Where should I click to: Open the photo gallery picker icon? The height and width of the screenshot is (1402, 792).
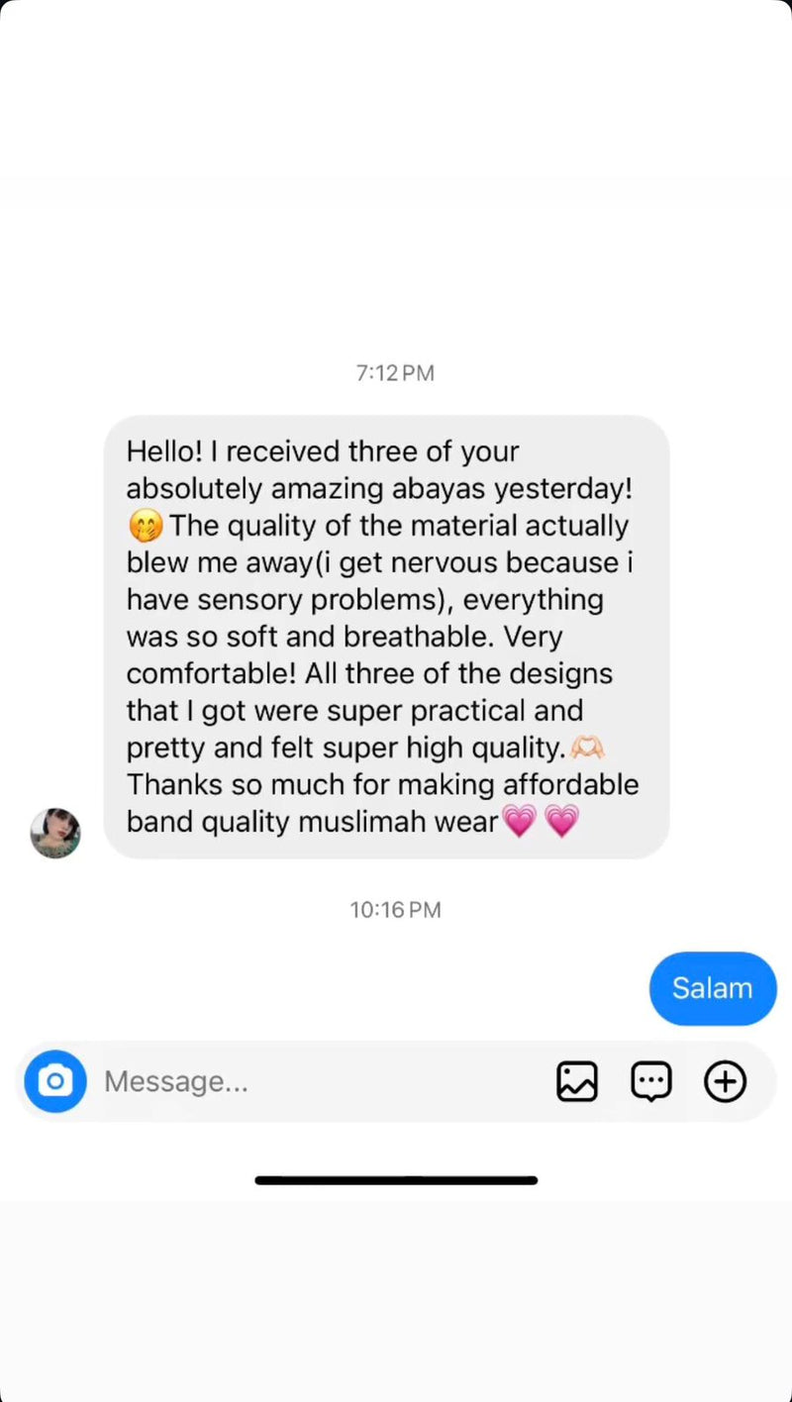coord(576,1081)
